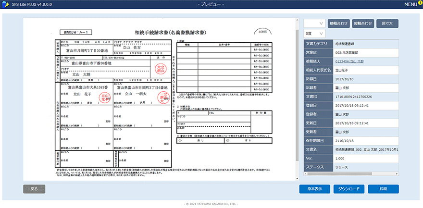Download the document with ダウンロード
This screenshot has height=208, width=423.
click(350, 189)
